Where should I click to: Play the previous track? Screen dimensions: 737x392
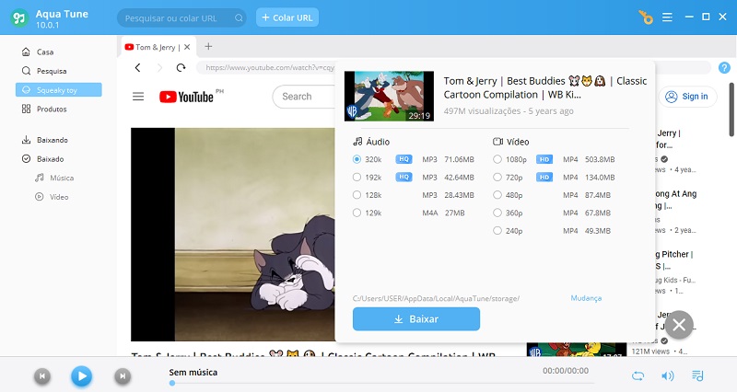(41, 376)
